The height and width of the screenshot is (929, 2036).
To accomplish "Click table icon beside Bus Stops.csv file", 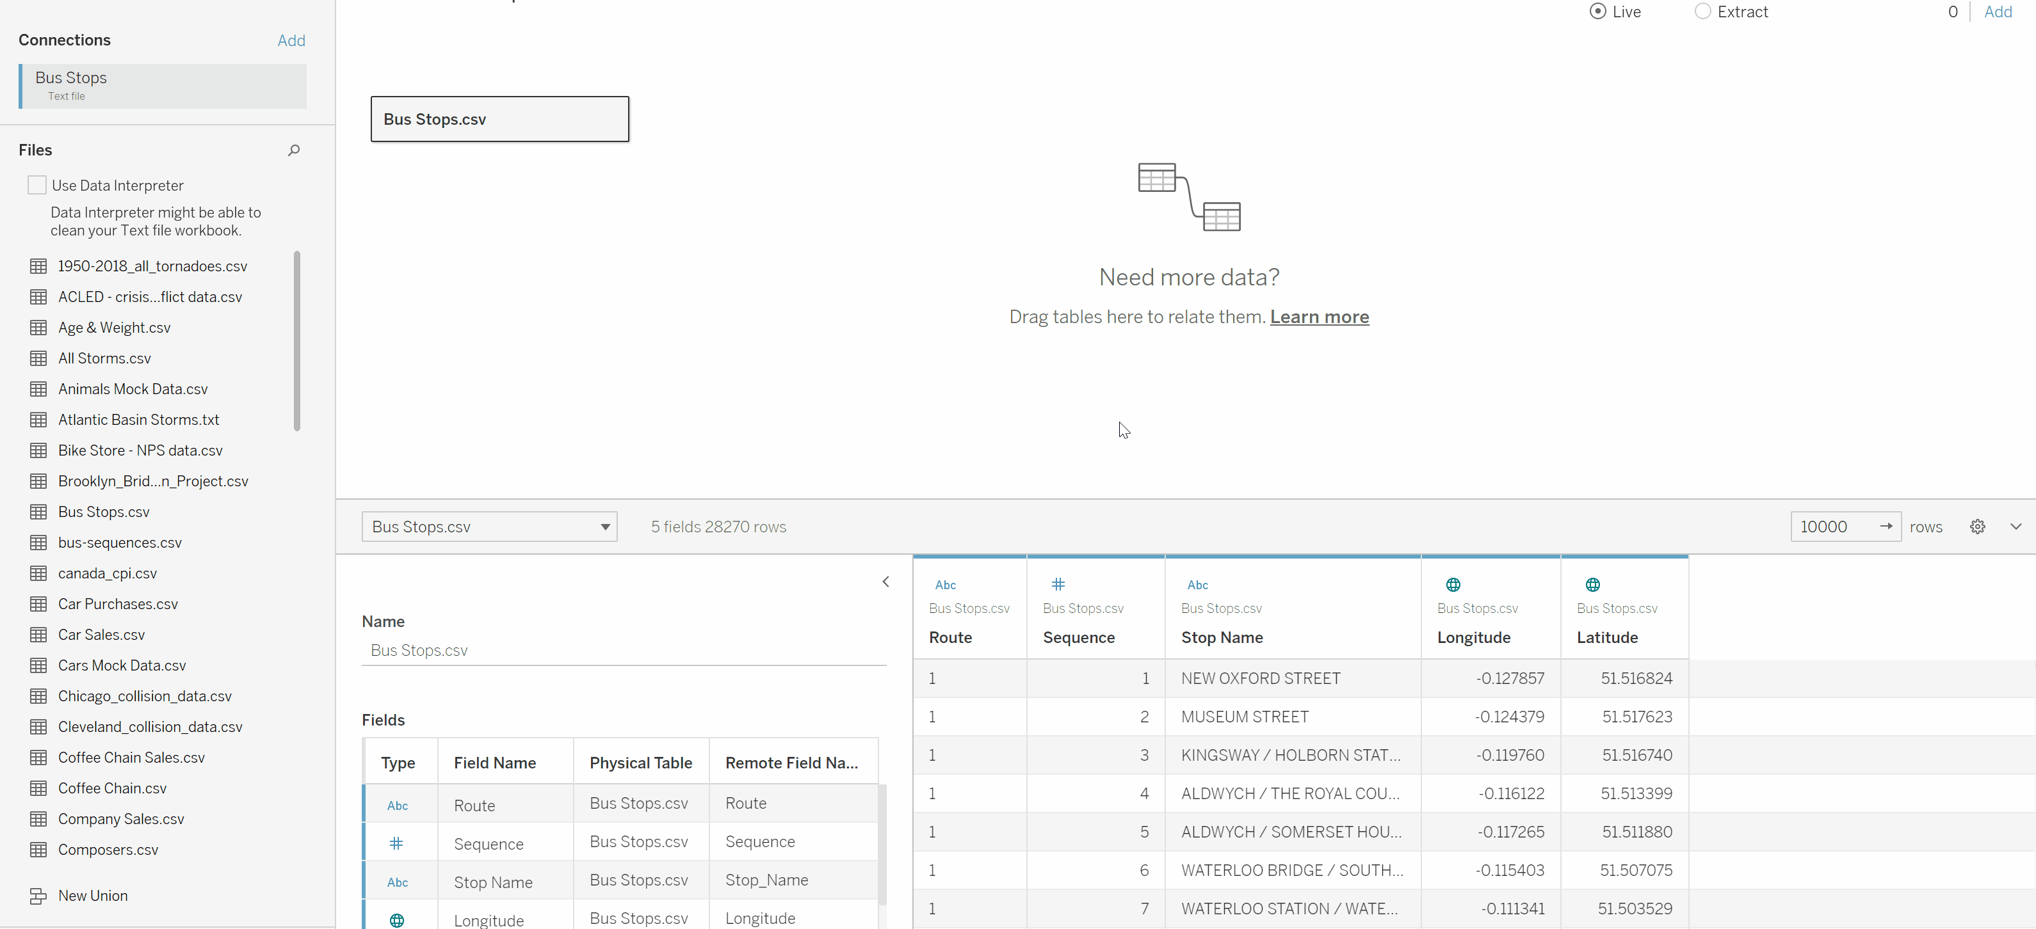I will 38,512.
